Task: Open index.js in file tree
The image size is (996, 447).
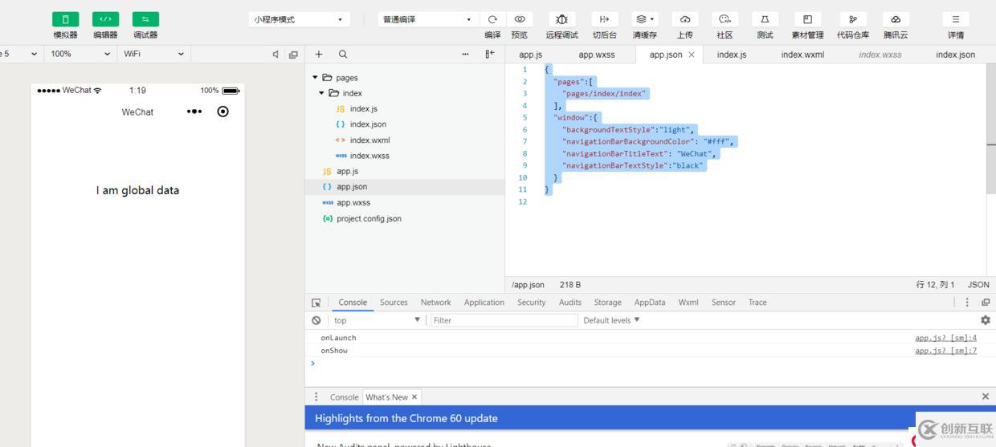Action: 363,108
